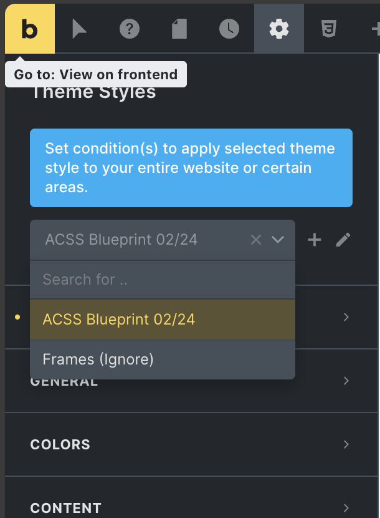This screenshot has height=518, width=380.
Task: Expand section chevron beside yellow dot row
Action: (x=346, y=317)
